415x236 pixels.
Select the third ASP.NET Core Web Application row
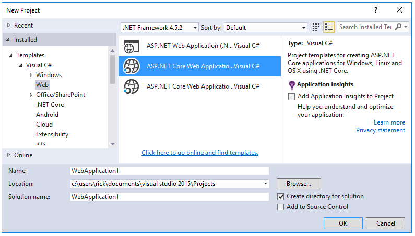pos(200,86)
